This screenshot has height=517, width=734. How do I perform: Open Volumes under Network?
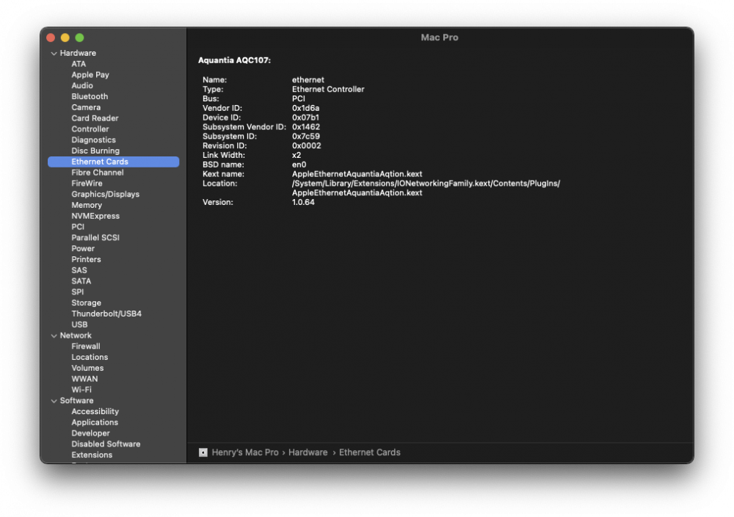tap(87, 368)
